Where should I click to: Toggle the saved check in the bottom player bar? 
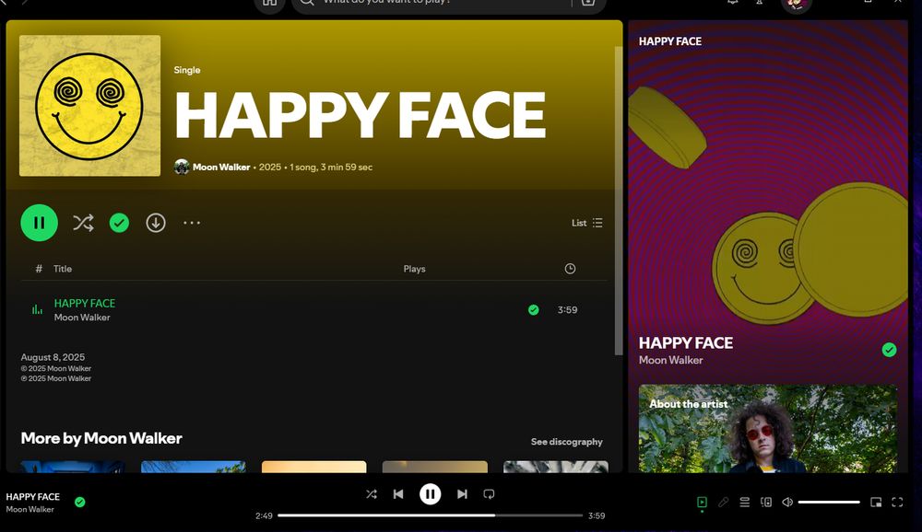click(x=80, y=502)
